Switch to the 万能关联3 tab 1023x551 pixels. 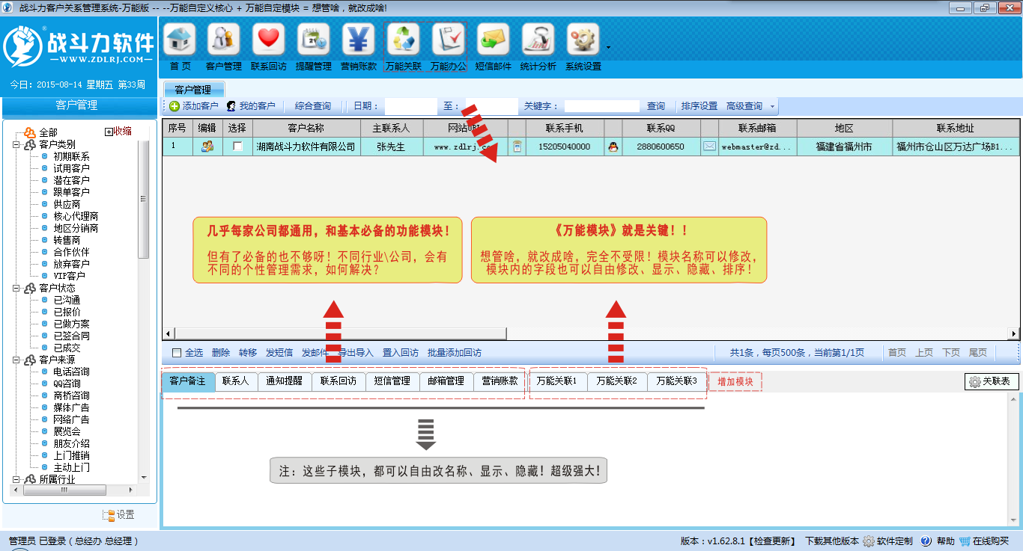click(x=677, y=381)
